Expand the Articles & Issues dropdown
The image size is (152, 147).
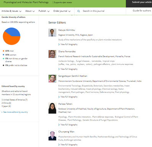pos(11,11)
